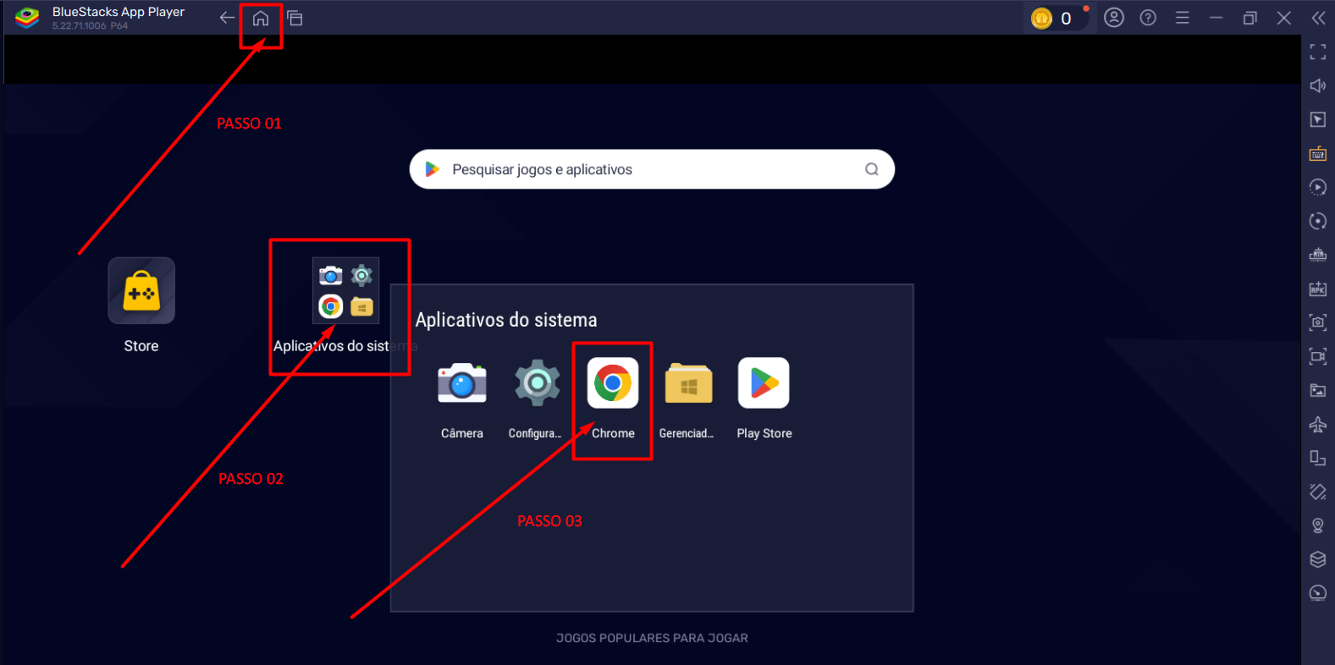1335x665 pixels.
Task: Take a screenshot with the sidebar camera icon
Action: tap(1318, 322)
